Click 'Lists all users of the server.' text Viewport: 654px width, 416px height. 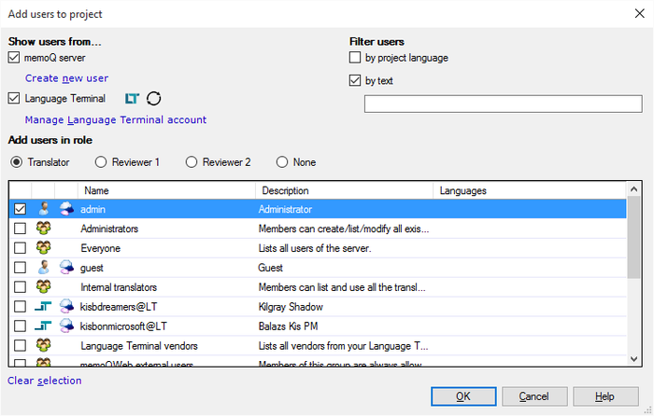315,248
